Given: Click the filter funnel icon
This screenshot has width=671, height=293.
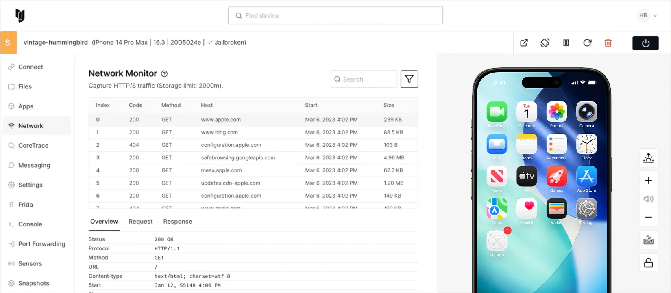Looking at the screenshot, I should tap(409, 79).
